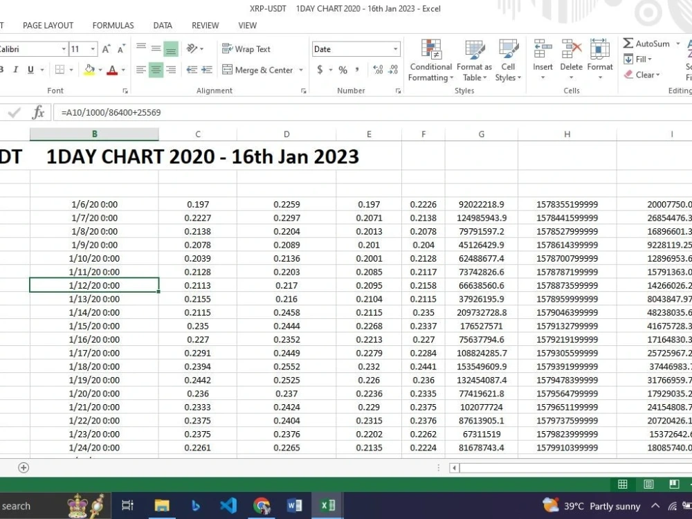Image resolution: width=692 pixels, height=519 pixels.
Task: Open the FORMULAS tab
Action: 113,26
